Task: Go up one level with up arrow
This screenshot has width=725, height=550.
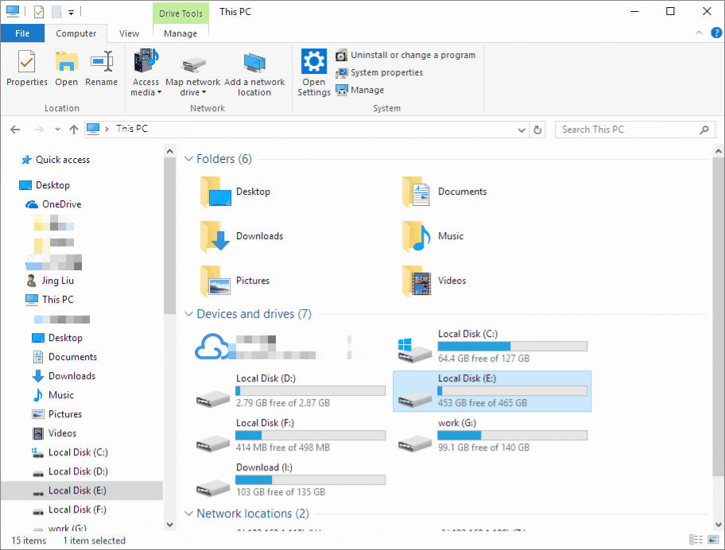Action: click(74, 130)
